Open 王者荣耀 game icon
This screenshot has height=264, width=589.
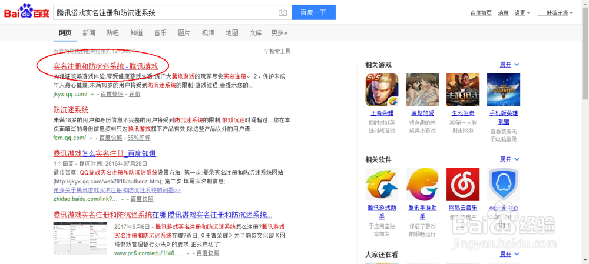[382, 89]
